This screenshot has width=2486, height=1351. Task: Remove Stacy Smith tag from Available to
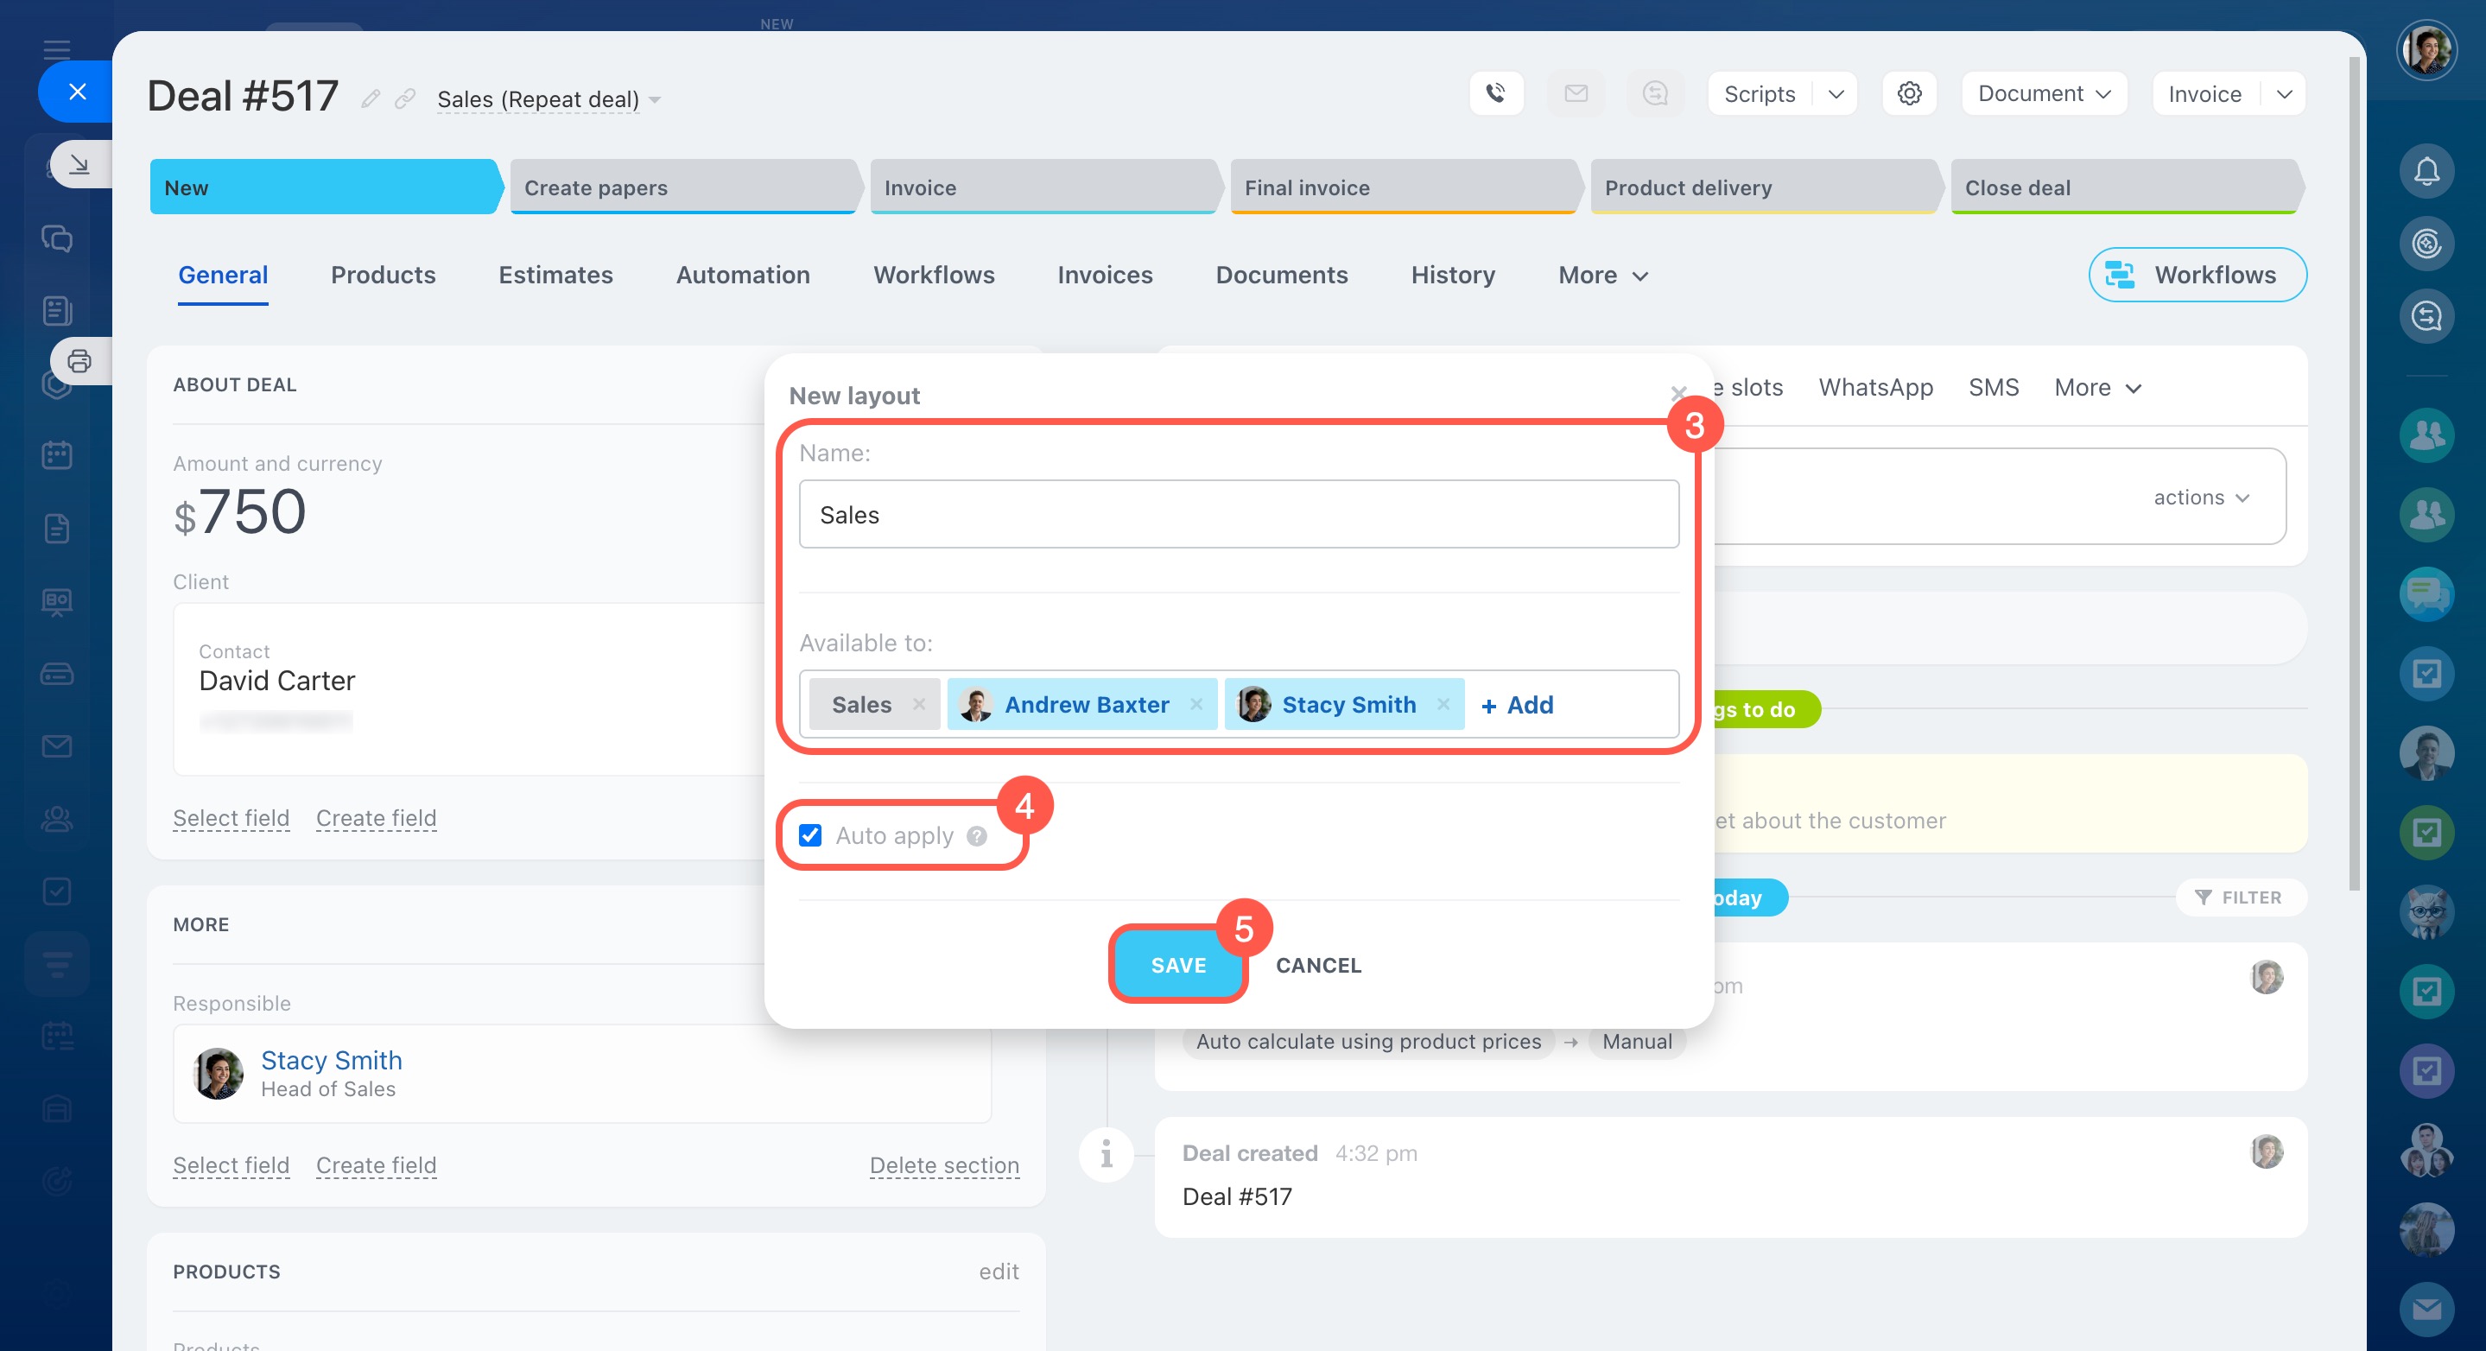coord(1443,705)
